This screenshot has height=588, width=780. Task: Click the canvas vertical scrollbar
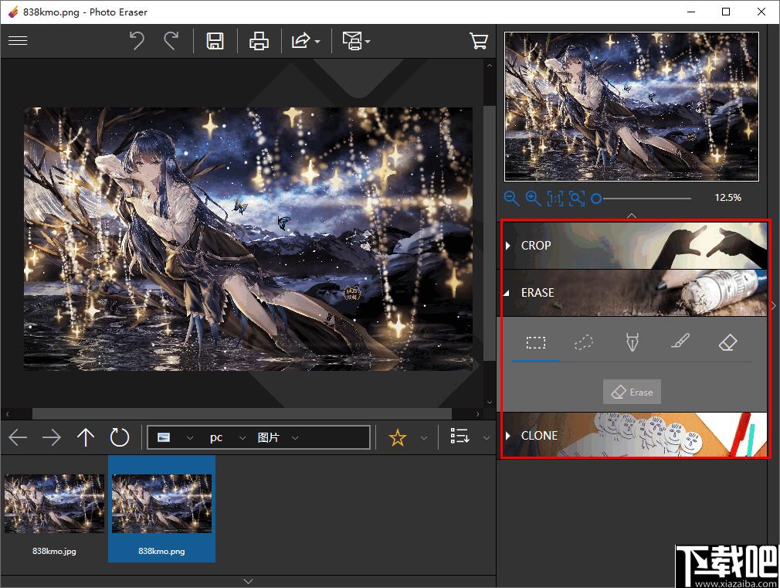tap(489, 233)
